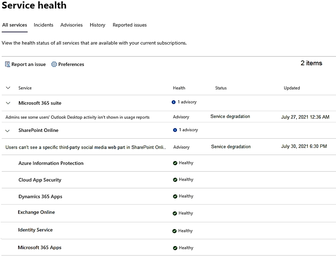The width and height of the screenshot is (336, 260).
Task: Click Azure Information Protection healthy checkmark icon
Action: coord(175,163)
